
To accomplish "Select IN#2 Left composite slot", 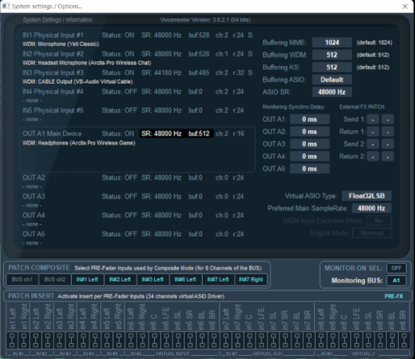I will (x=120, y=279).
